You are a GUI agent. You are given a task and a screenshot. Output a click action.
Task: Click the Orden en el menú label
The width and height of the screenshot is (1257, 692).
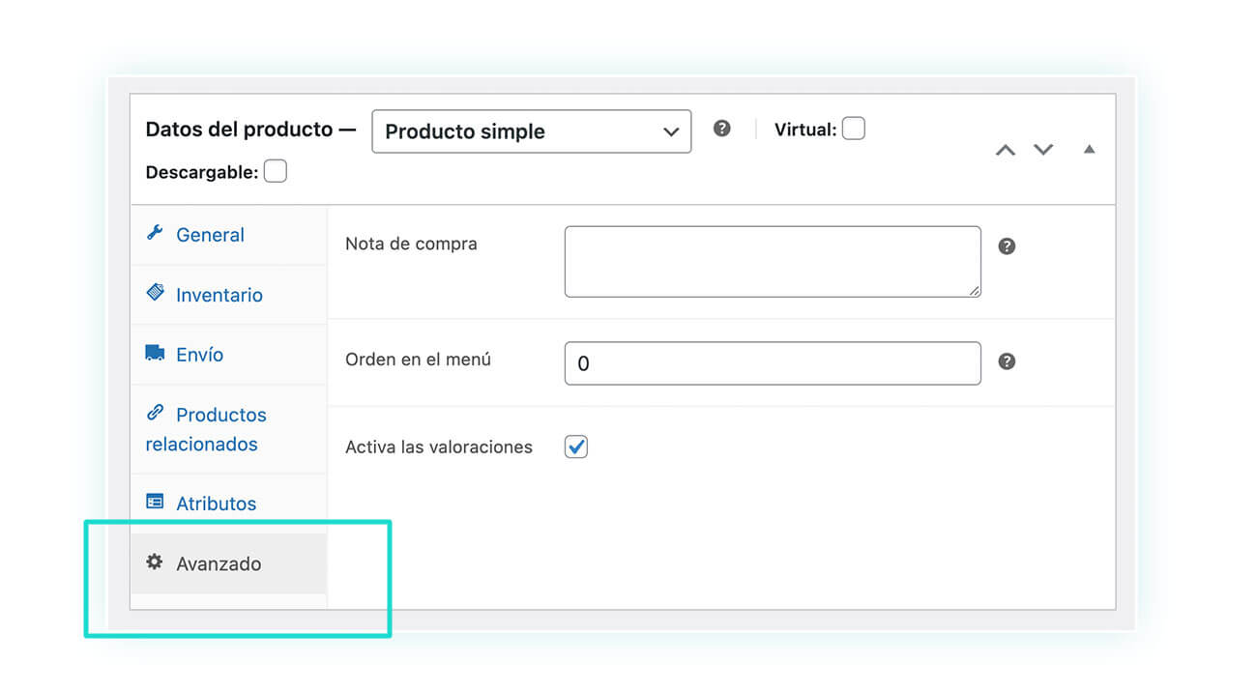tap(418, 359)
